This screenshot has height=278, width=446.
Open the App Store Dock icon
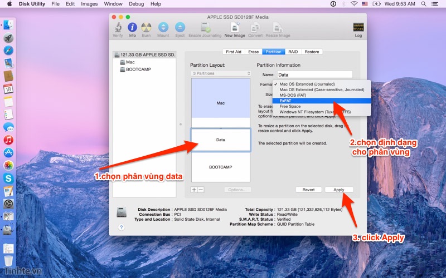click(8, 152)
